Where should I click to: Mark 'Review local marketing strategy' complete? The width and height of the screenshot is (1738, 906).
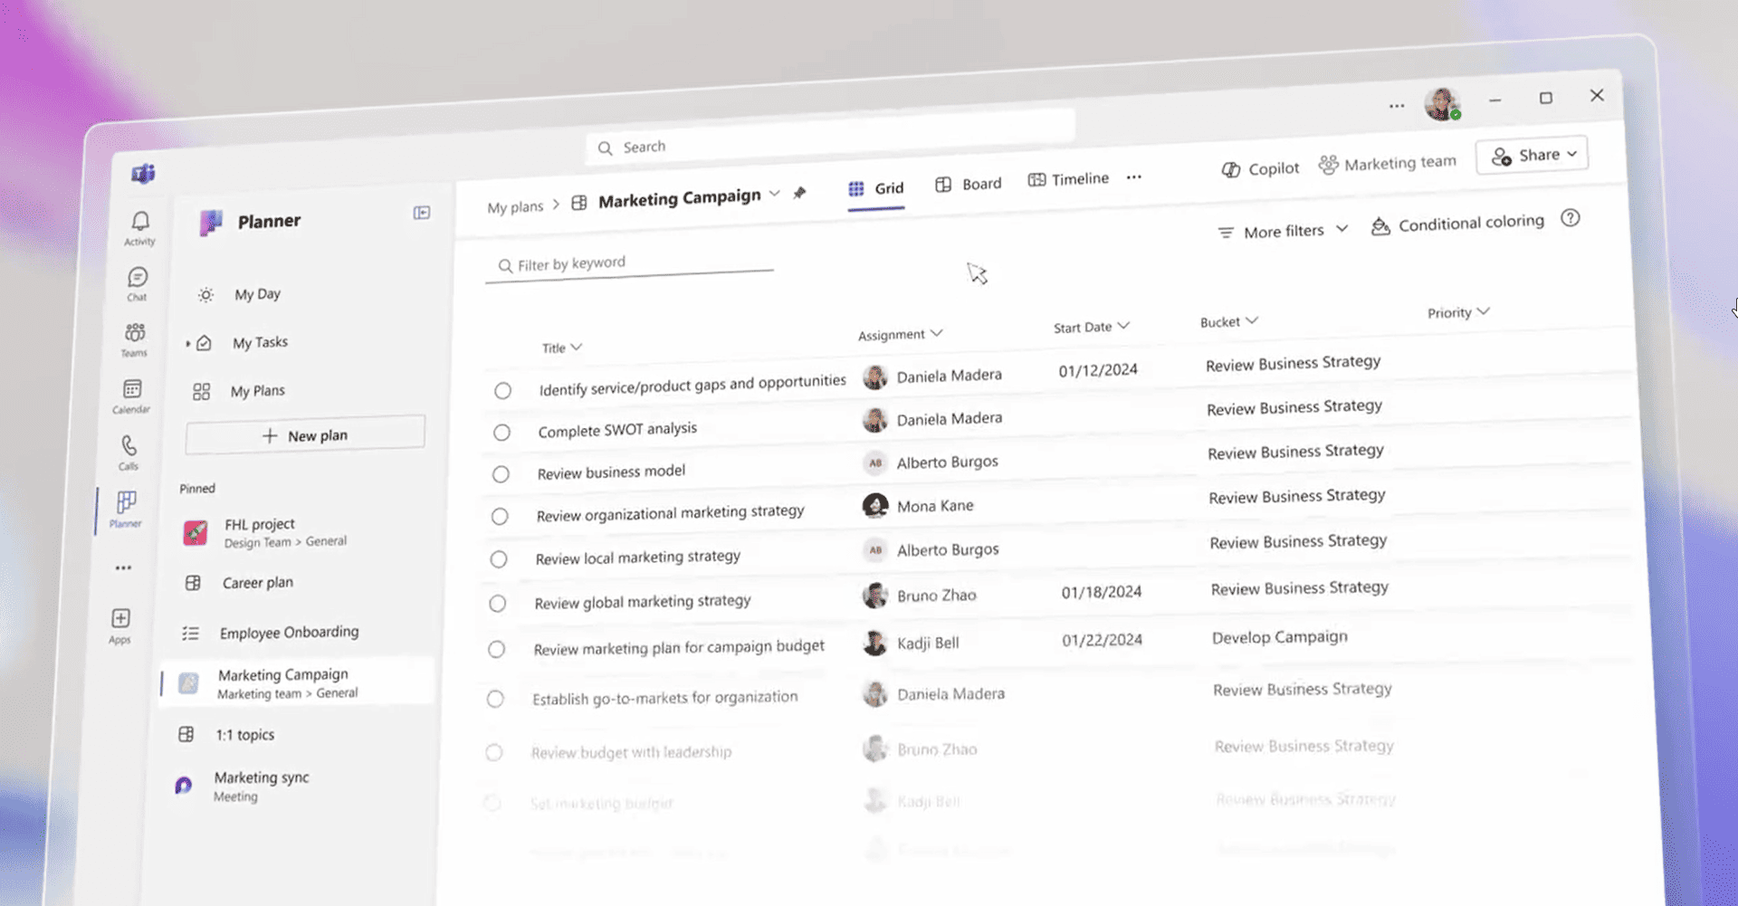coord(499,559)
